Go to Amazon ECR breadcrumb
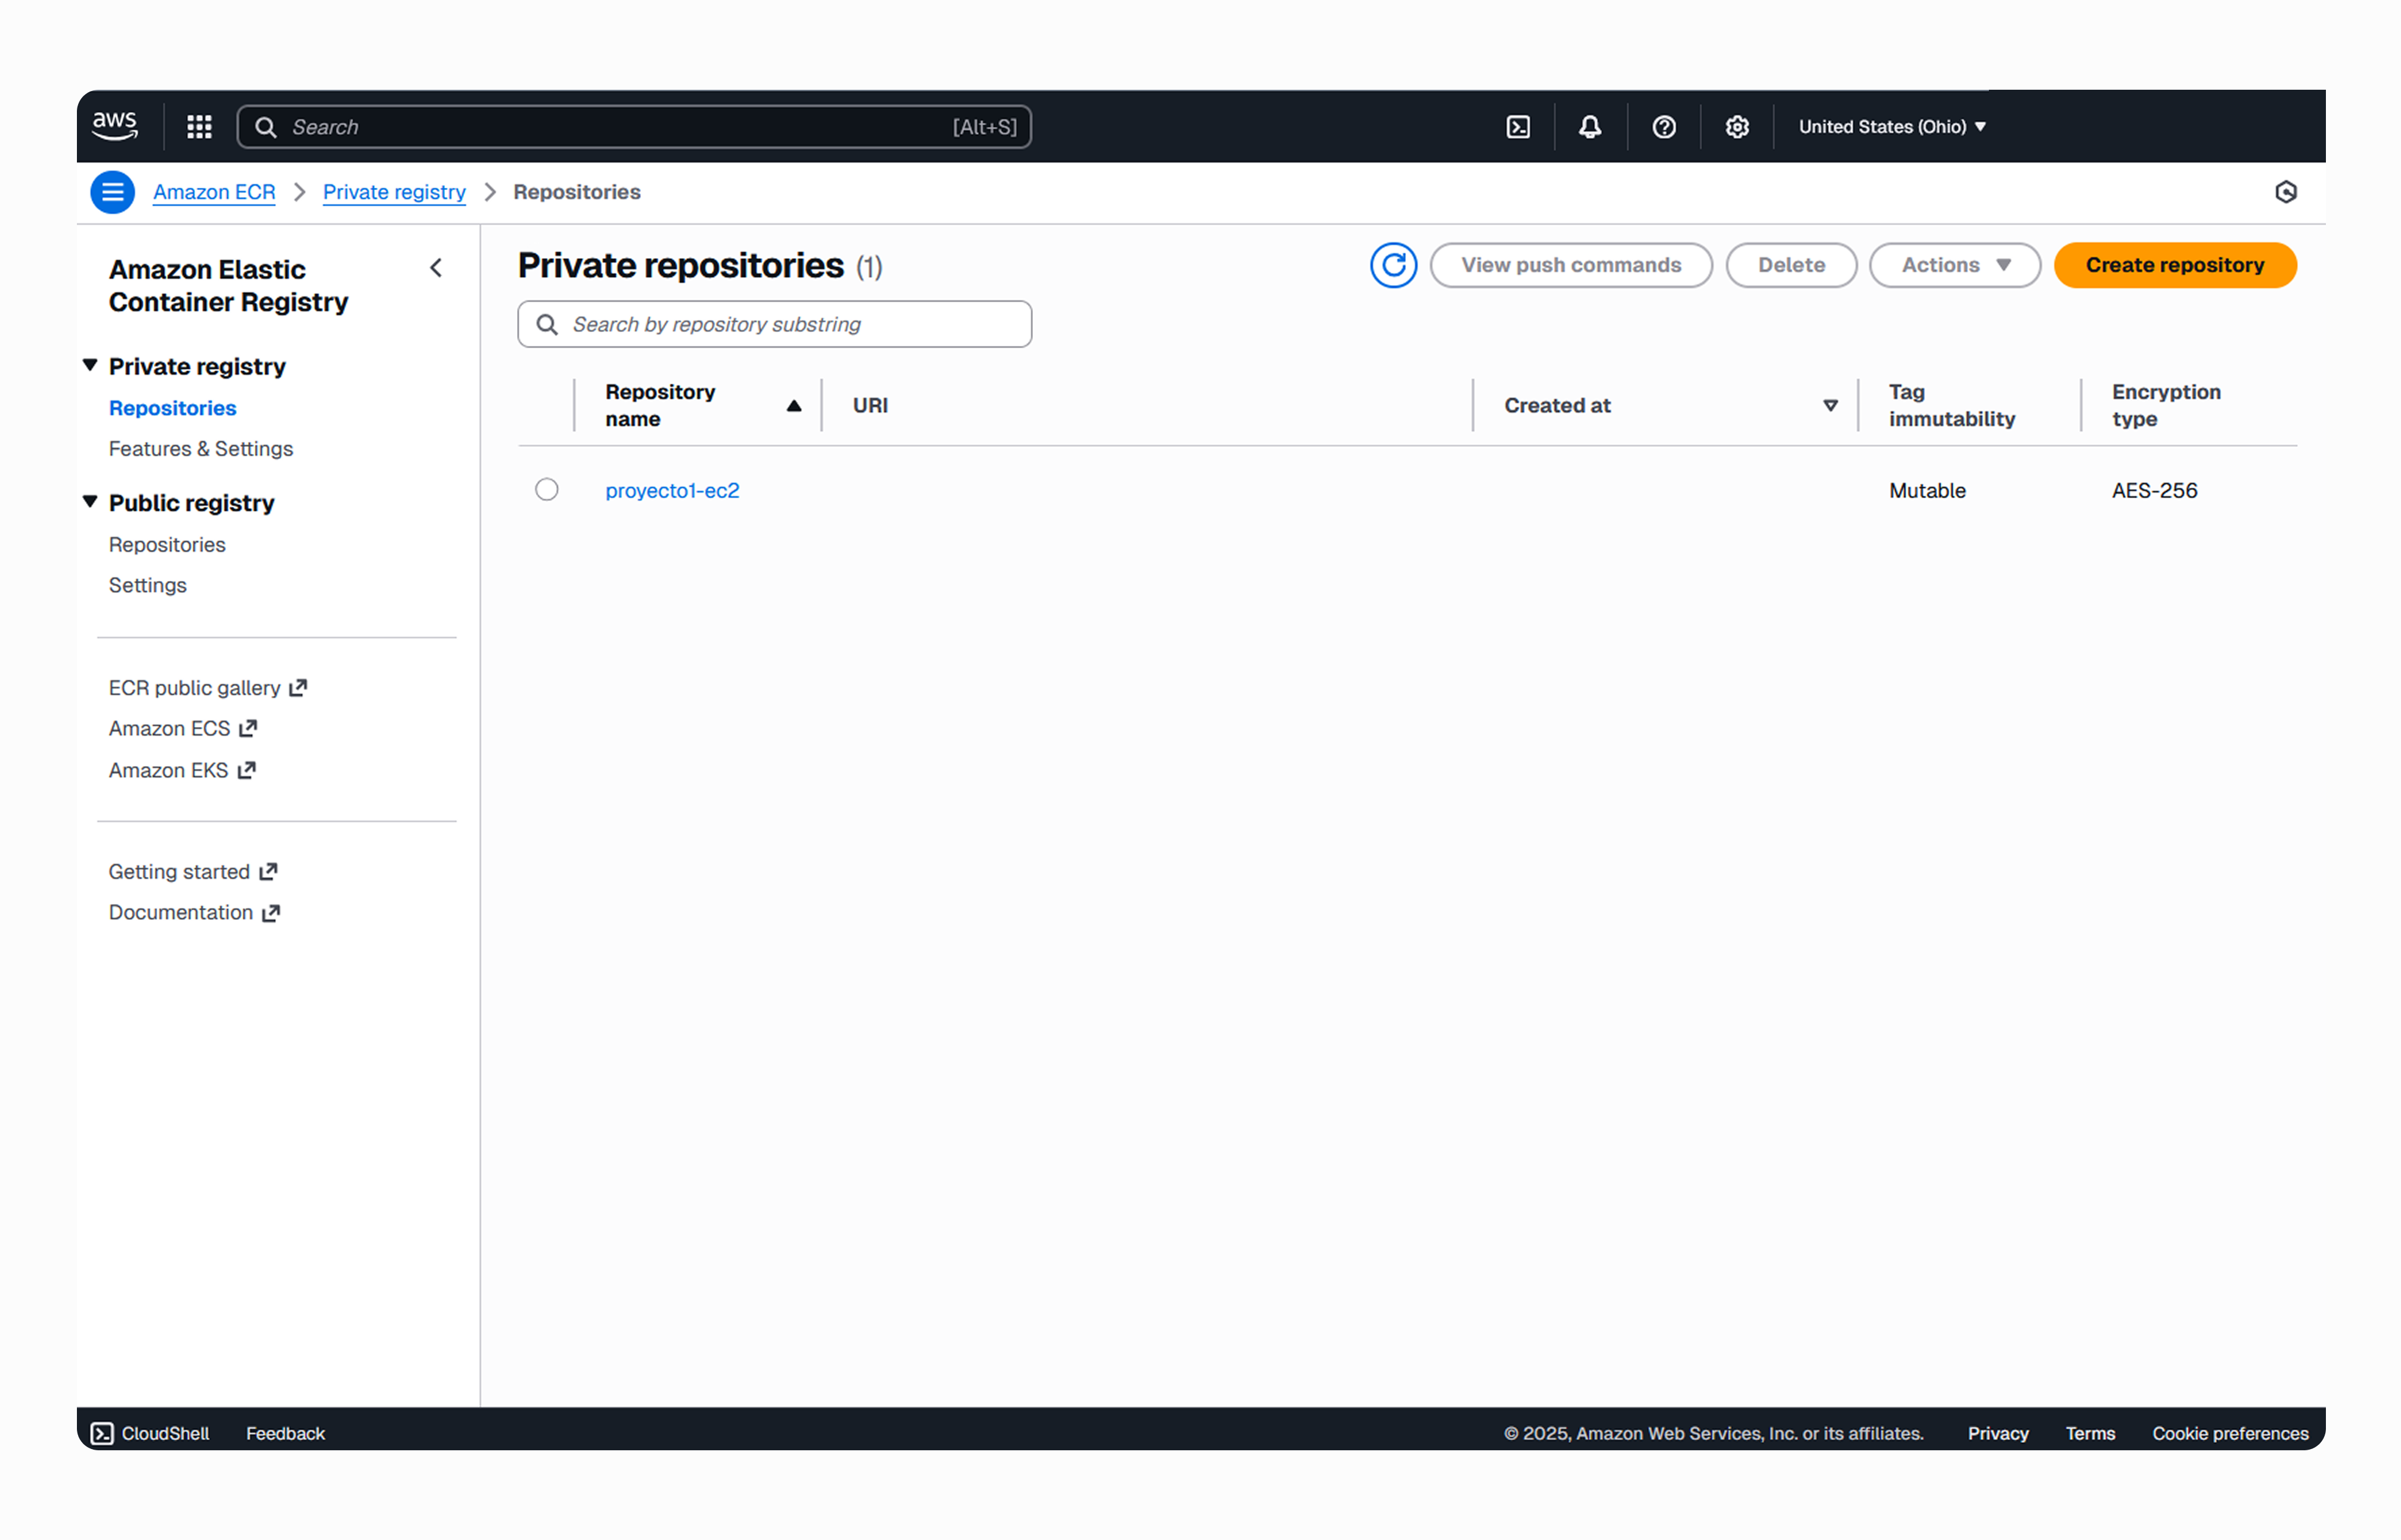Viewport: 2401px width, 1540px height. 214,192
